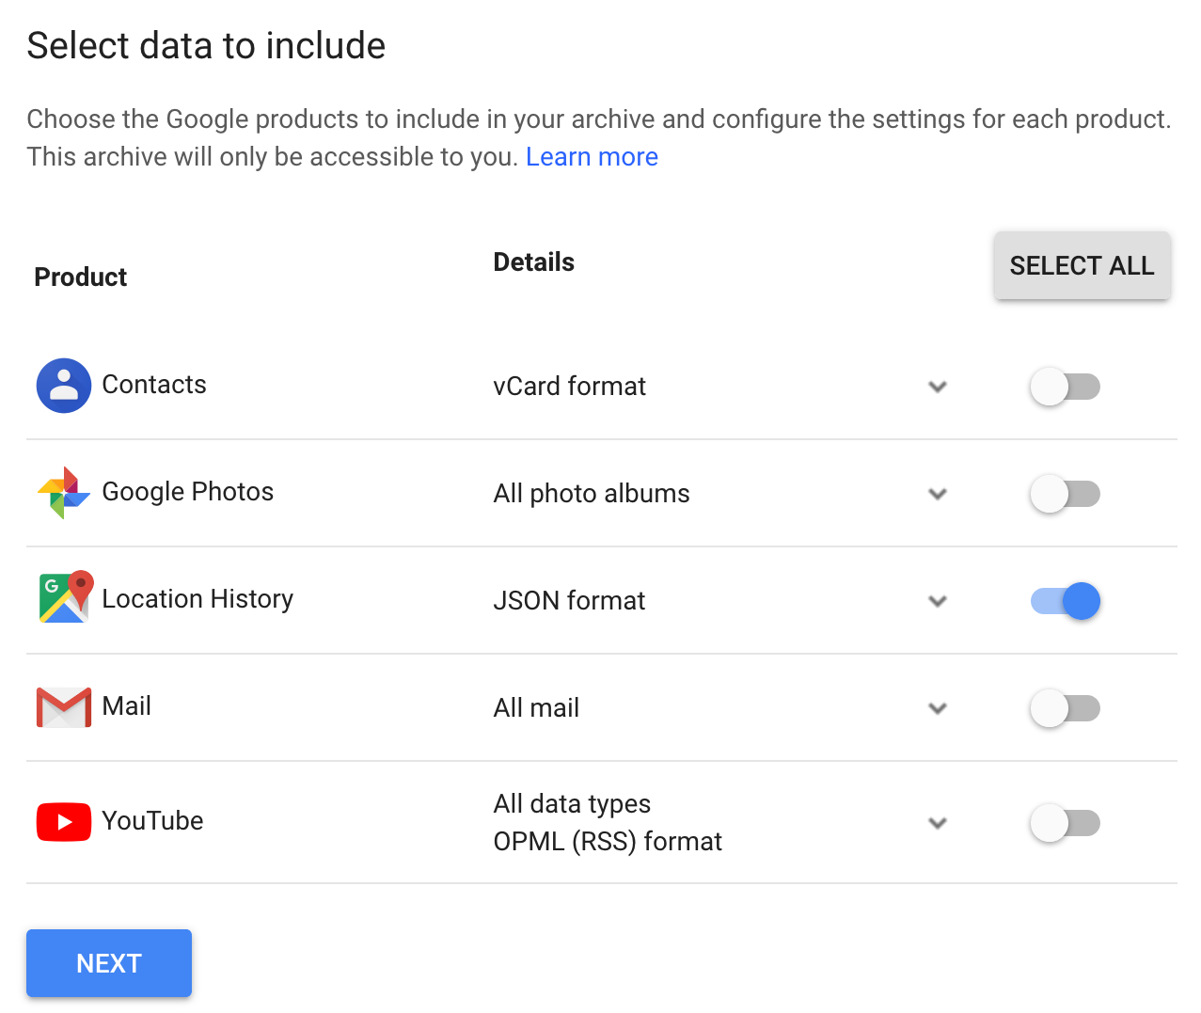Click the Contacts product icon
The image size is (1201, 1013).
click(x=64, y=386)
